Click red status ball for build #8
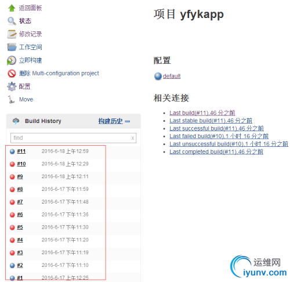 pos(12,189)
